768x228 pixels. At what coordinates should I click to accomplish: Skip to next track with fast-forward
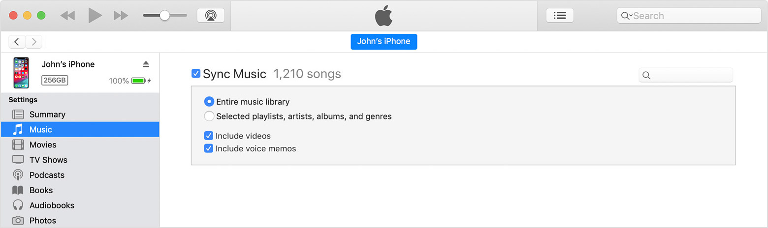click(x=121, y=16)
